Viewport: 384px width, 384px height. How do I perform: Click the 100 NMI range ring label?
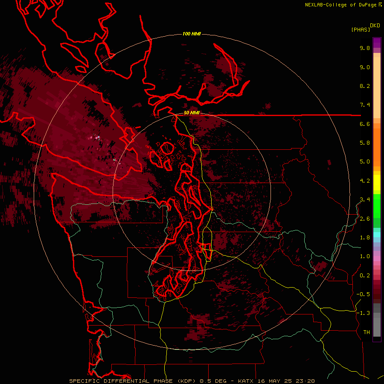192,34
